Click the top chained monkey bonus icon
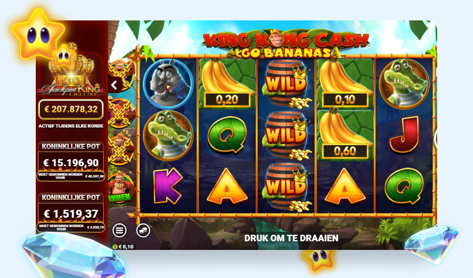473x278 pixels. [121, 73]
